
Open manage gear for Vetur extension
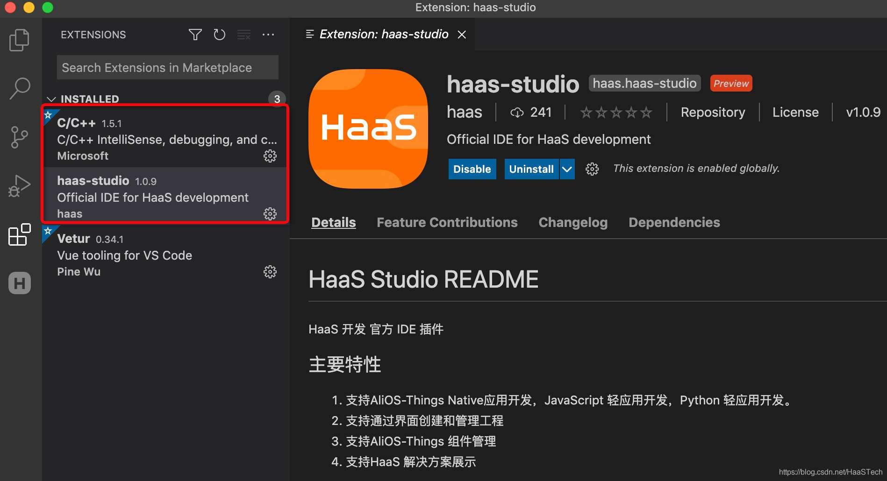tap(270, 272)
